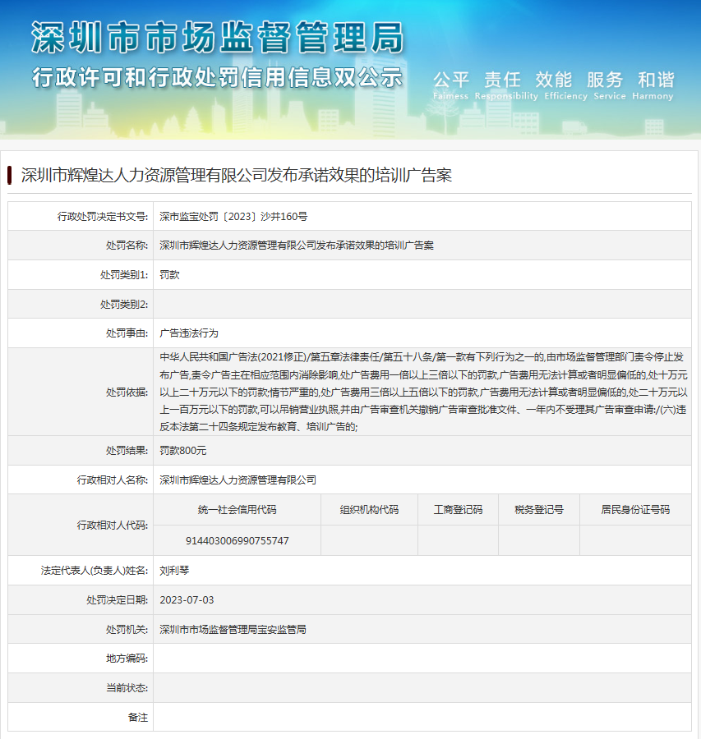Click the 效能 Efficiency slogan text
The image size is (701, 739).
(x=553, y=84)
